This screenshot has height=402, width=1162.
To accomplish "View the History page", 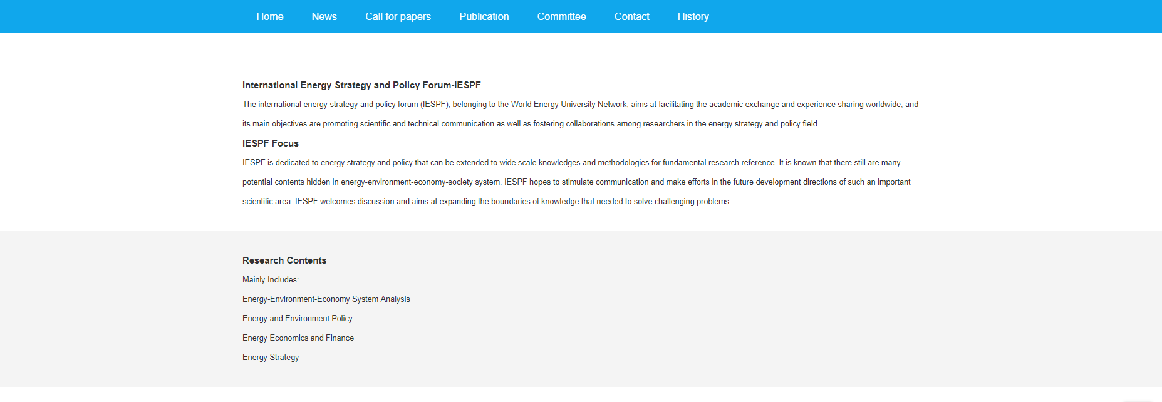I will pyautogui.click(x=693, y=17).
